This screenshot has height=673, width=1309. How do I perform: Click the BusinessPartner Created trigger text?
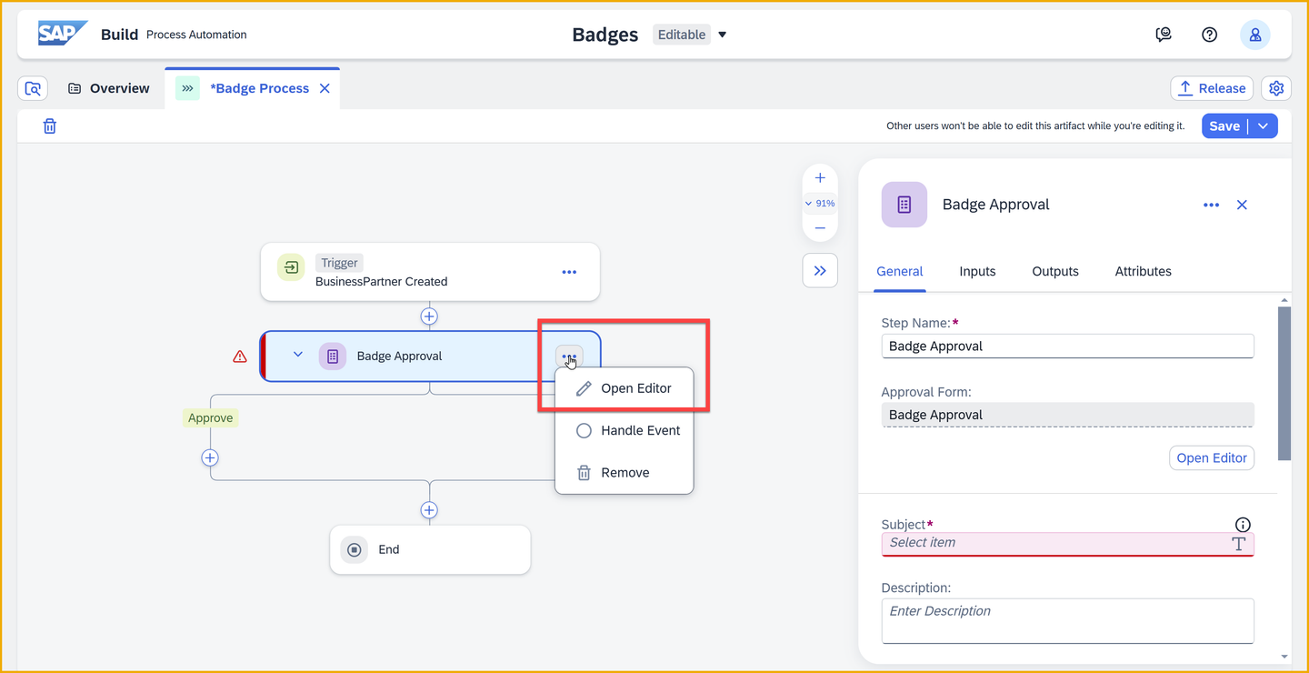coord(382,282)
